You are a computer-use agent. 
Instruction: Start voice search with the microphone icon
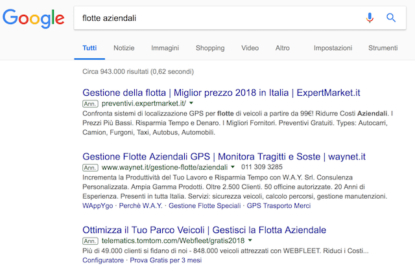tap(370, 18)
